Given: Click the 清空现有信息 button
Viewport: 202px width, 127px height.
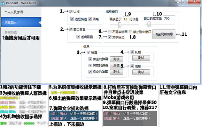Looking at the screenshot, I should [164, 34].
